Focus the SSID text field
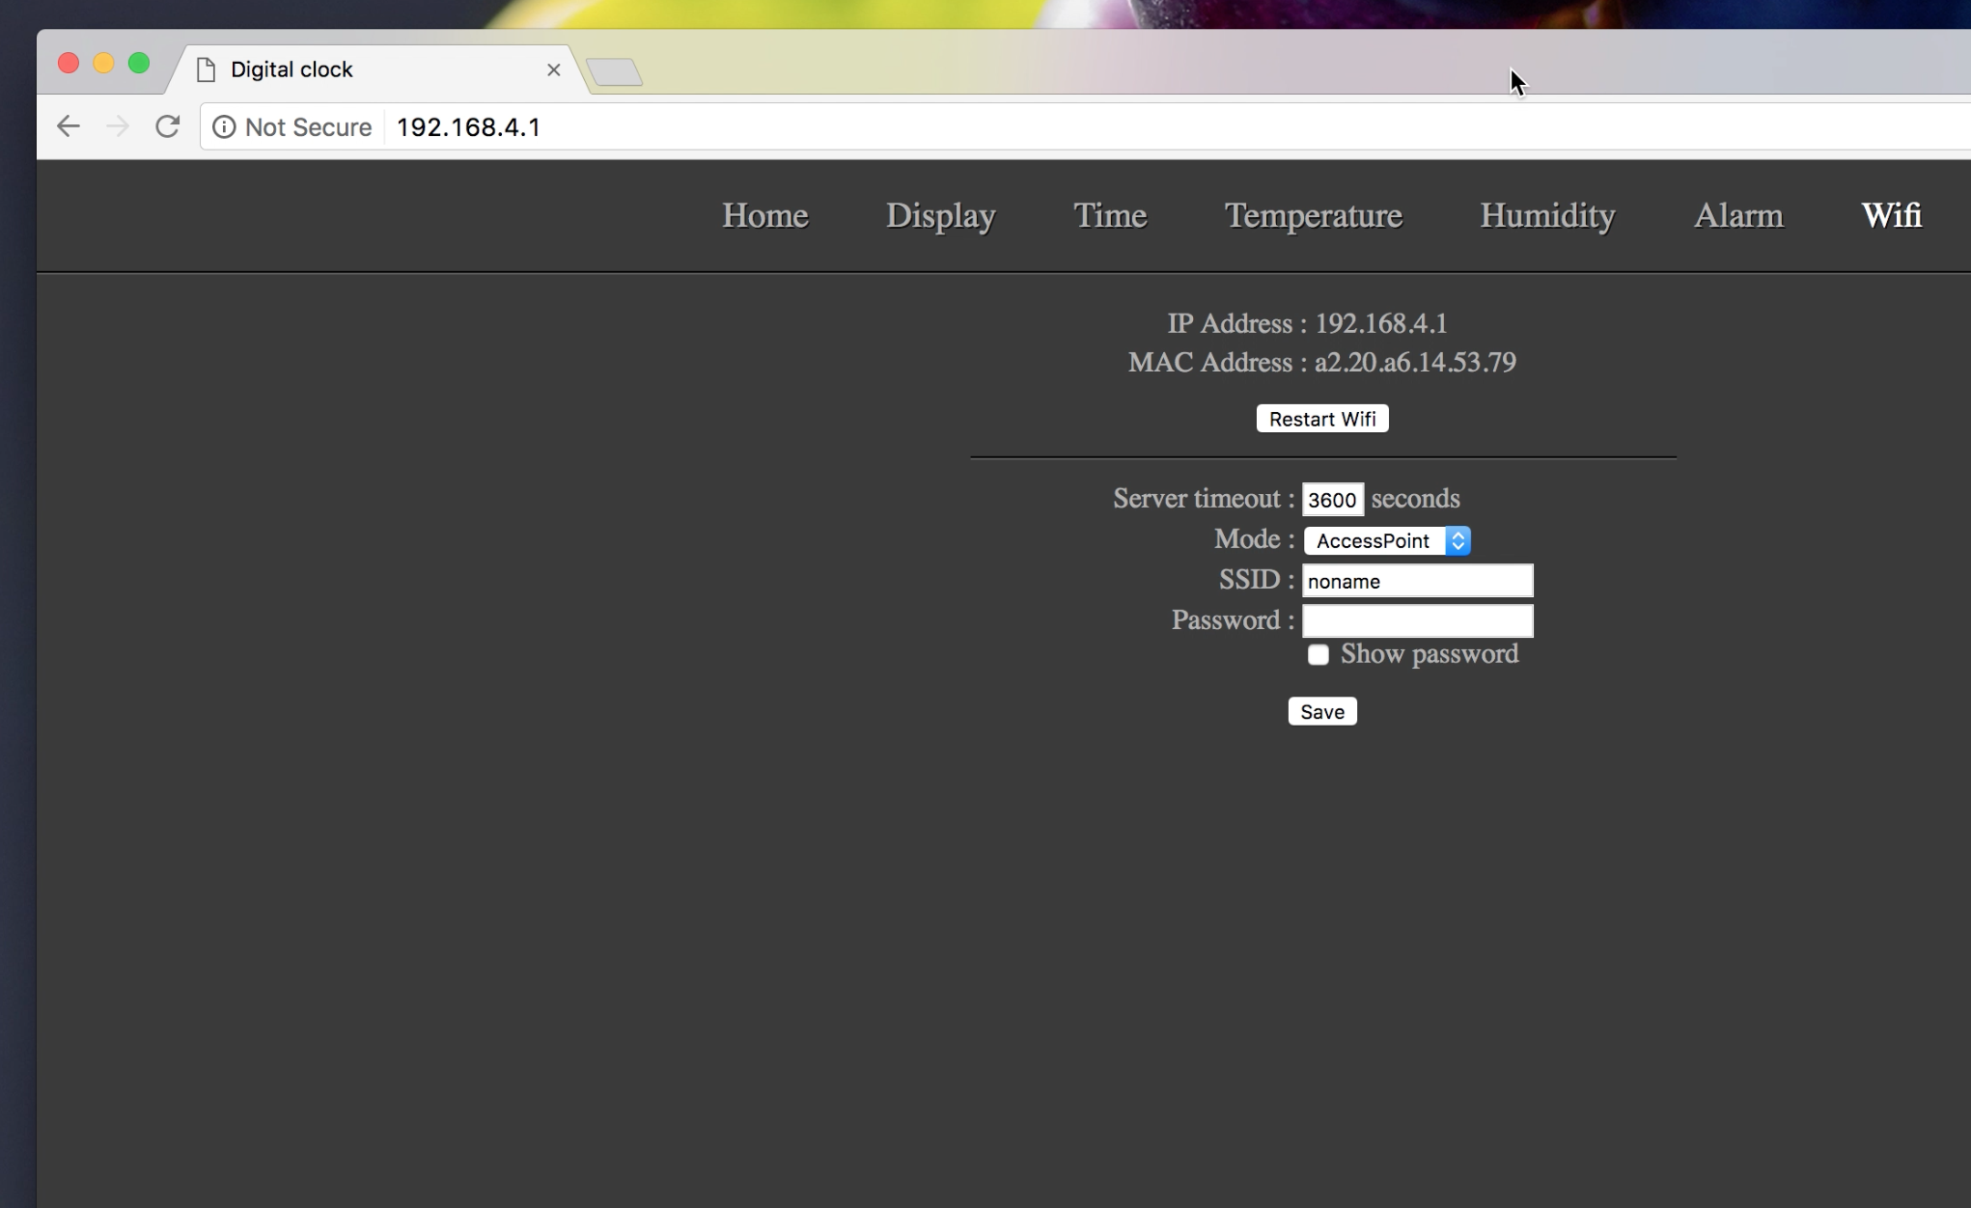 pos(1416,581)
